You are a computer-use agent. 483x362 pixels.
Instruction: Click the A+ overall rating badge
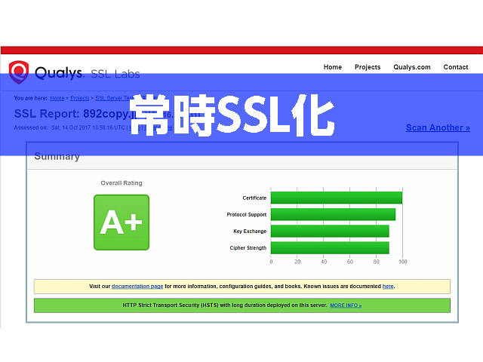point(122,222)
